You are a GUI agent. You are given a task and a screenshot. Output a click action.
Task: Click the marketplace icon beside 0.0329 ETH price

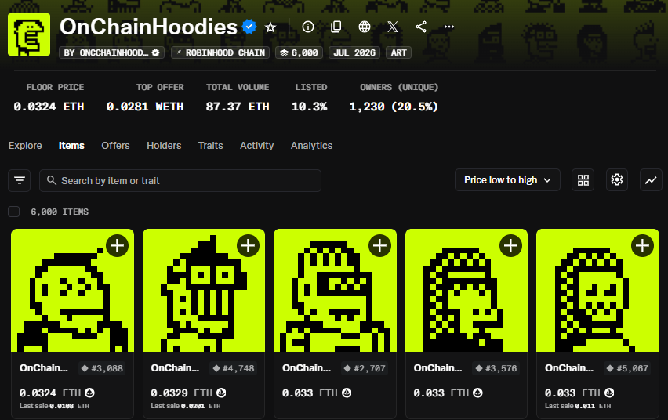pos(221,393)
